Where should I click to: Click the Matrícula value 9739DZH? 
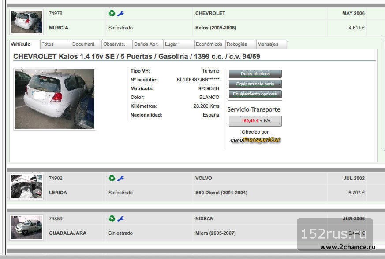209,88
